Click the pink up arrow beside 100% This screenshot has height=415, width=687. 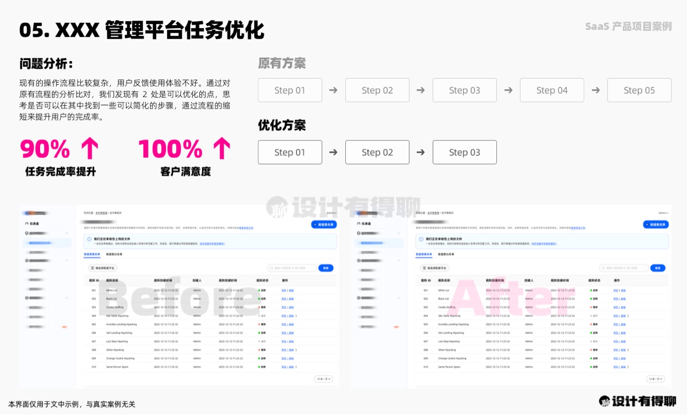coord(222,149)
